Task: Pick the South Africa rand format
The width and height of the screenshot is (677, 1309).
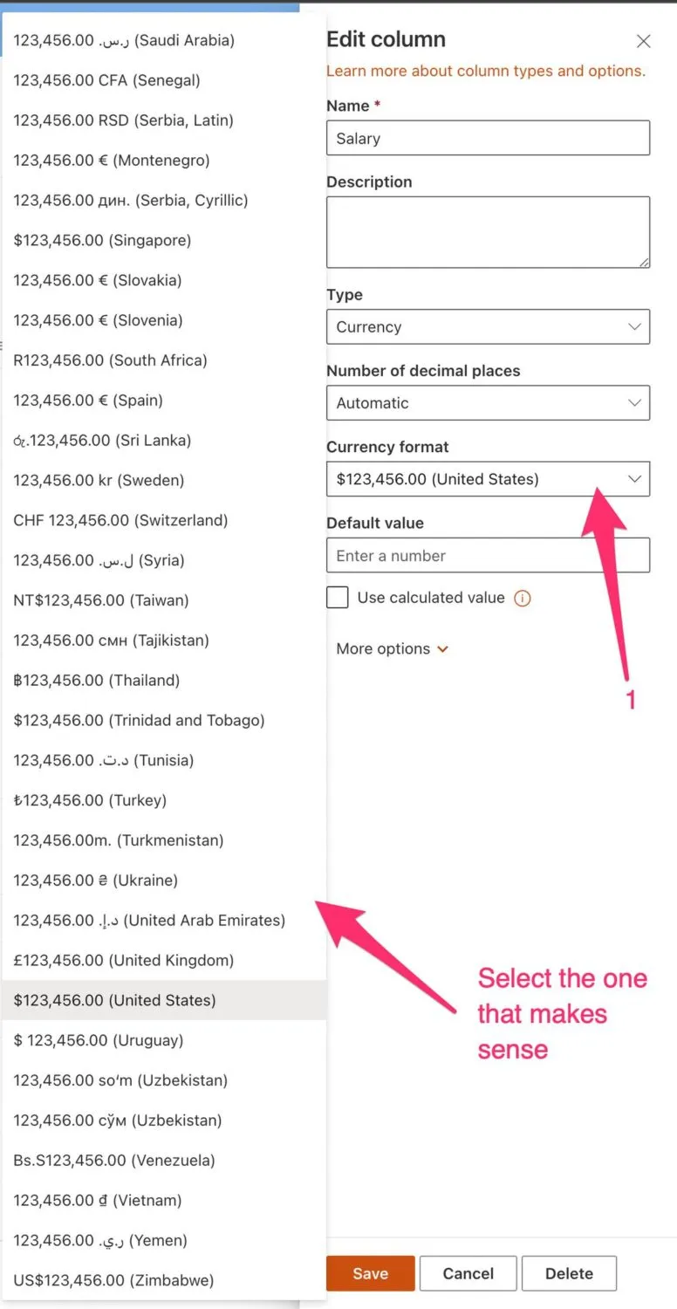Action: 110,360
